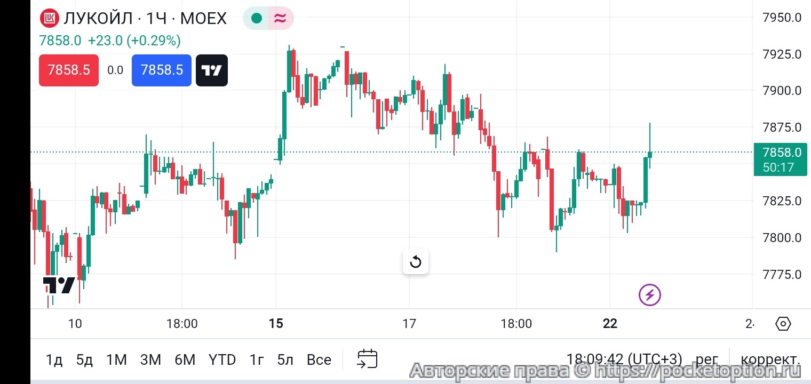The height and width of the screenshot is (384, 811).
Task: Toggle the "коррект." adjustment option
Action: pyautogui.click(x=770, y=359)
